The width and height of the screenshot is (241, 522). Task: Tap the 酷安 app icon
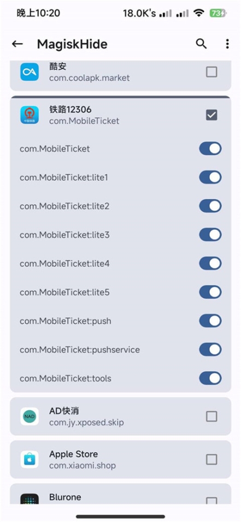30,72
